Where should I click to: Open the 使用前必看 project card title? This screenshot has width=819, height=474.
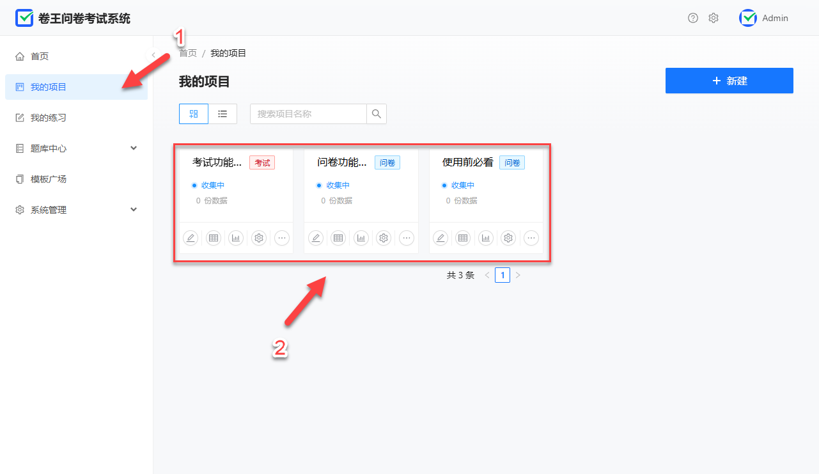[468, 162]
